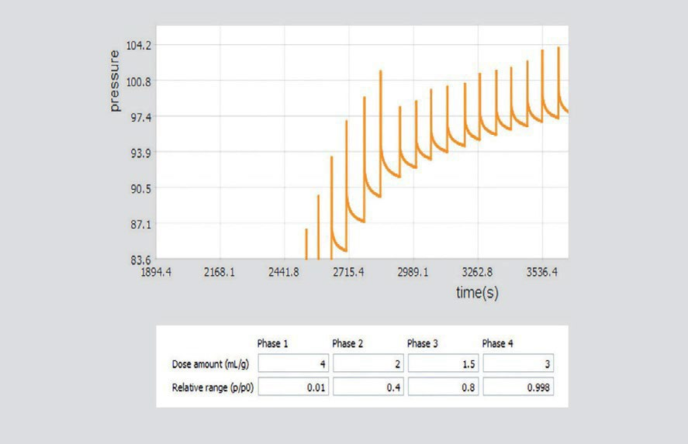Viewport: 688px width, 444px height.
Task: Select the Phase 2 relative range field
Action: tap(368, 387)
